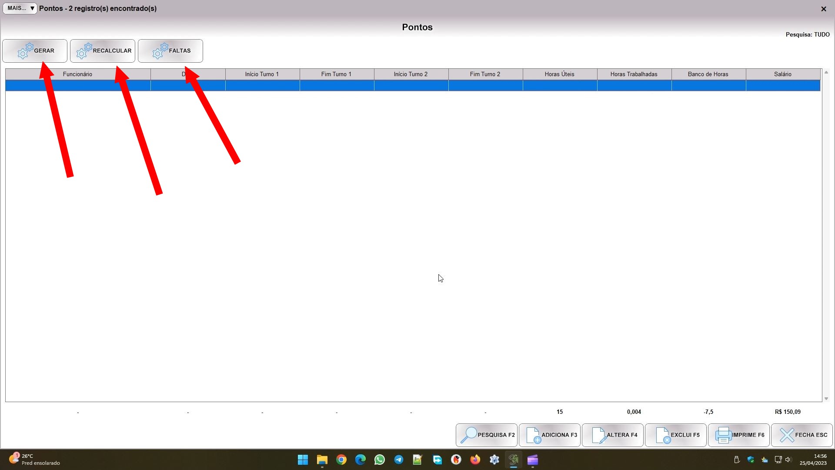Open Google Chrome from the taskbar
Image resolution: width=835 pixels, height=470 pixels.
click(341, 460)
